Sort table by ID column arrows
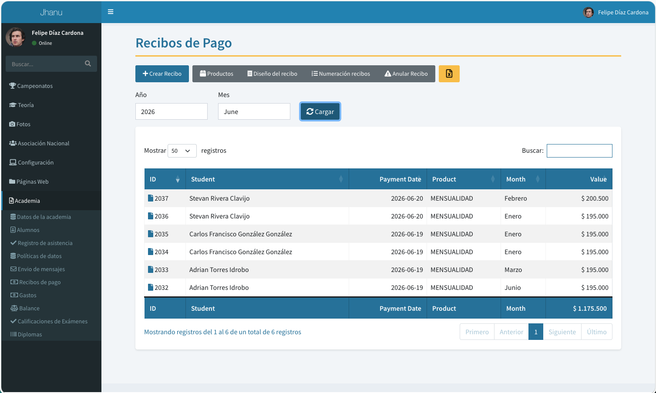The height and width of the screenshot is (393, 656). click(178, 179)
